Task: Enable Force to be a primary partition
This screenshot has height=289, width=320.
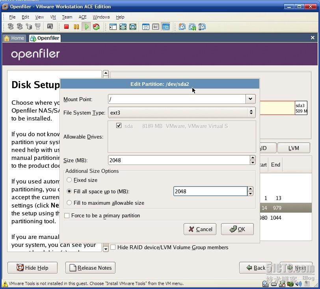Action: click(67, 216)
